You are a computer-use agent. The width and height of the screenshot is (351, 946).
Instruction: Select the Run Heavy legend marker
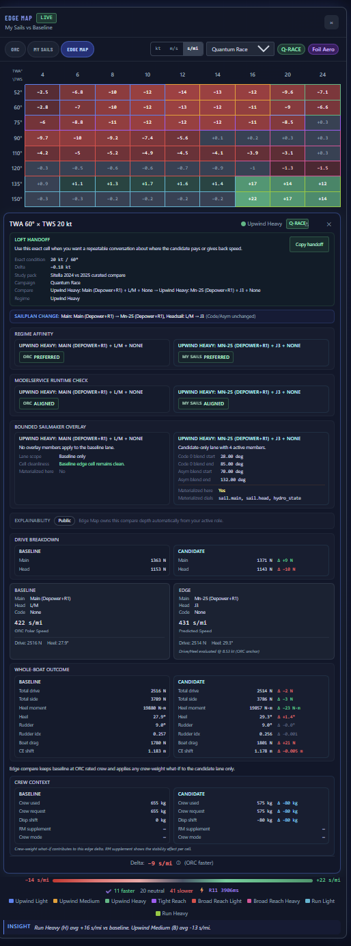[x=158, y=913]
